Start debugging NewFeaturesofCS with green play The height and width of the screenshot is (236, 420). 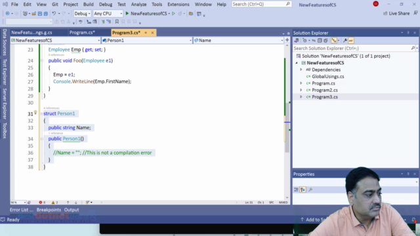click(127, 13)
